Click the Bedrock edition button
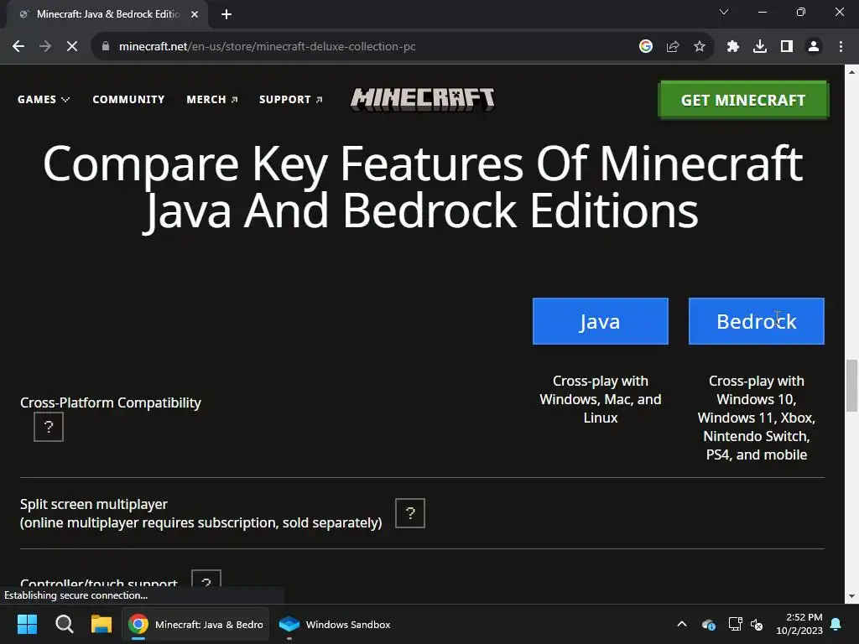The width and height of the screenshot is (859, 644). tap(756, 321)
